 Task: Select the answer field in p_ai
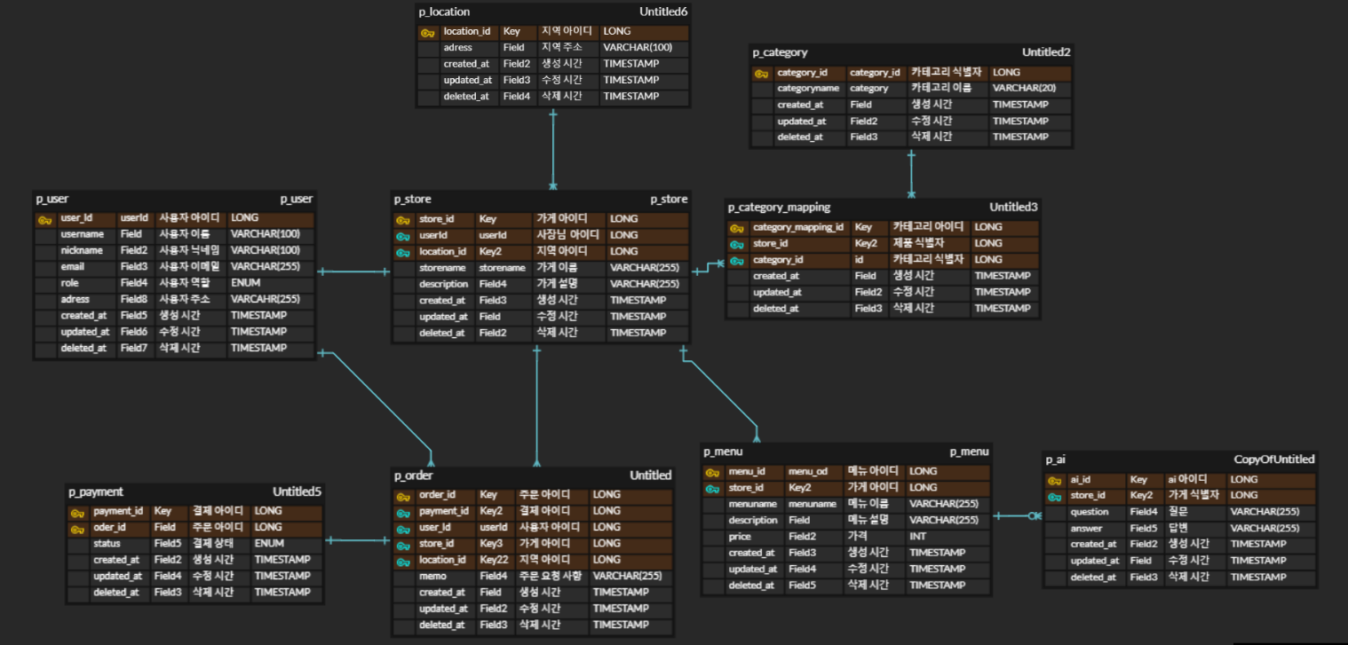(1086, 529)
